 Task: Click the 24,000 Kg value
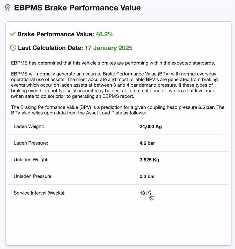(x=151, y=127)
